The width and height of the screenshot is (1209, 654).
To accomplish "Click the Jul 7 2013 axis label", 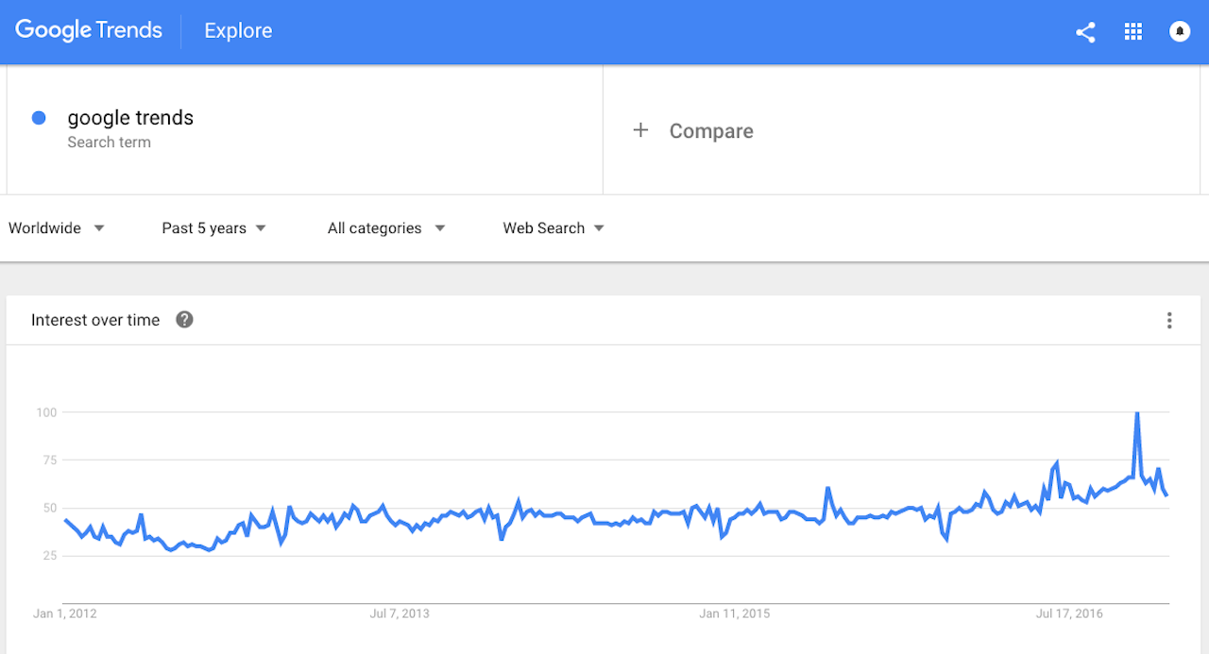I will click(x=400, y=612).
